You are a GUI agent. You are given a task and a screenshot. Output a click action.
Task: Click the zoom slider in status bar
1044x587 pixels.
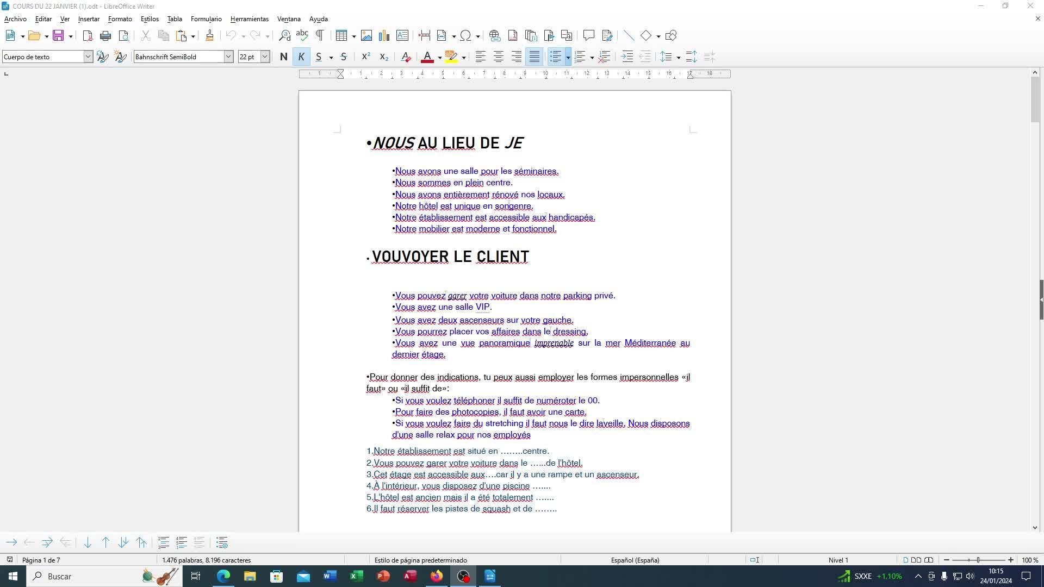(978, 560)
